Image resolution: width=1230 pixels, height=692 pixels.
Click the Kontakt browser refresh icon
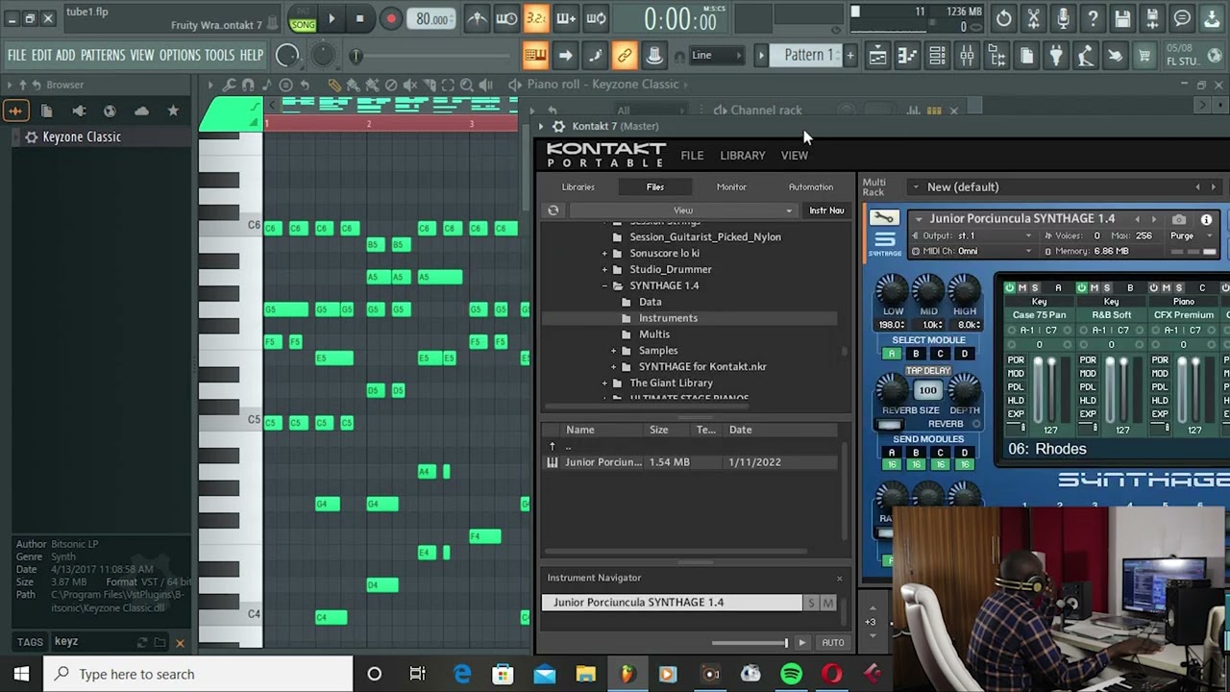click(x=553, y=210)
